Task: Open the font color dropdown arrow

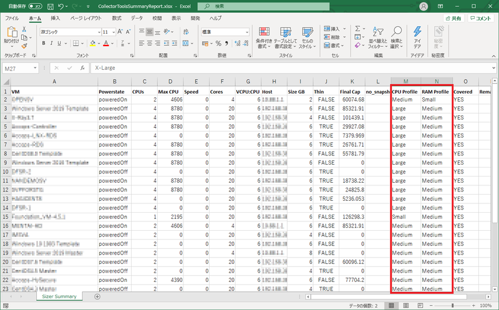Action: [112, 43]
